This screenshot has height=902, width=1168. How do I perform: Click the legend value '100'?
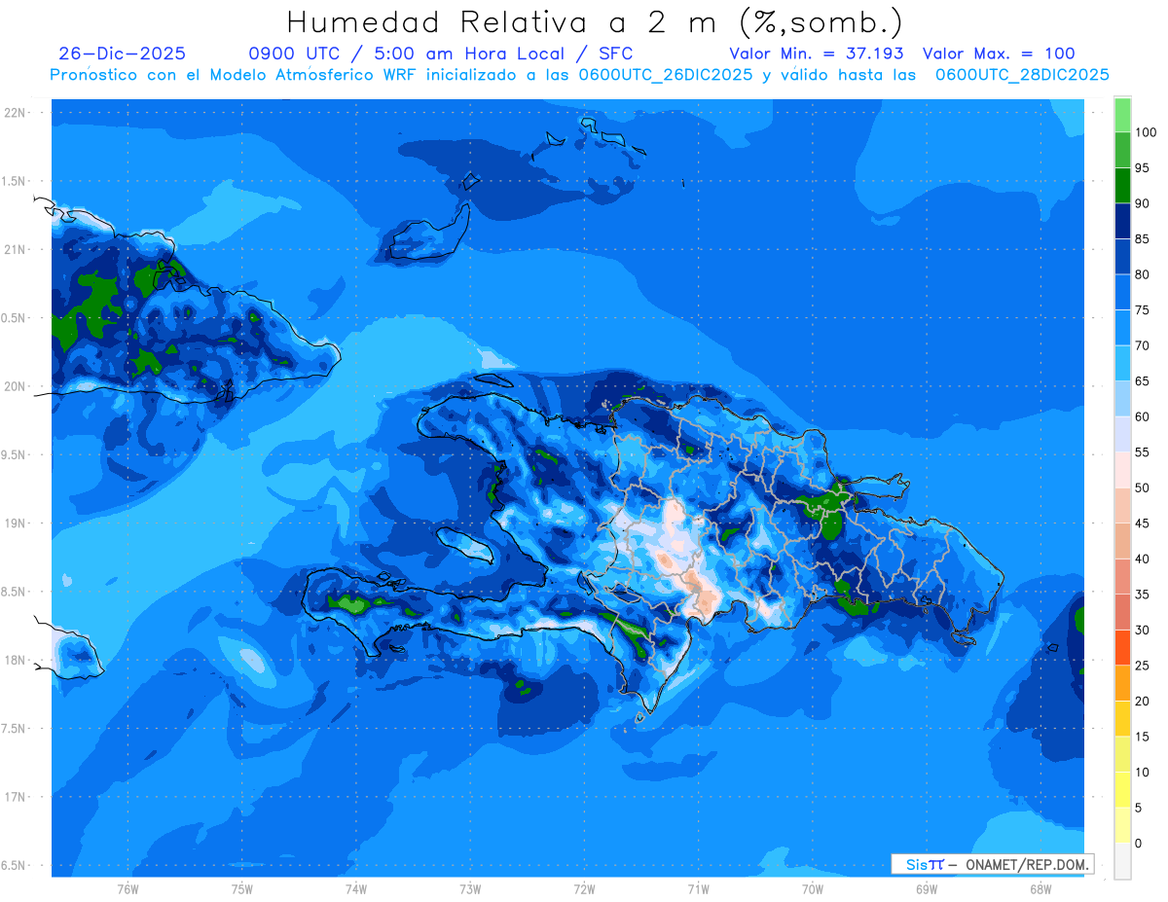point(1145,132)
